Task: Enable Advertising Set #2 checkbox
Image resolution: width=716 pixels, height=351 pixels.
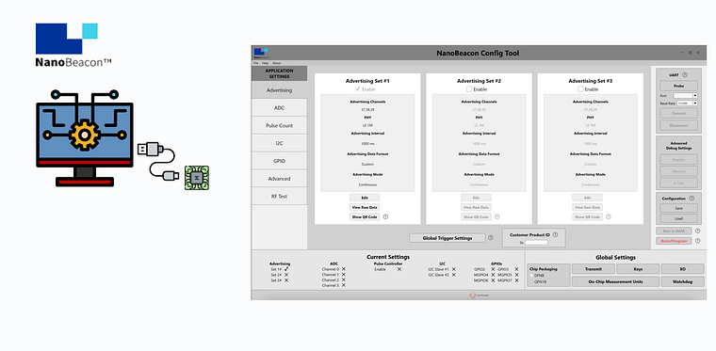Action: coord(469,89)
